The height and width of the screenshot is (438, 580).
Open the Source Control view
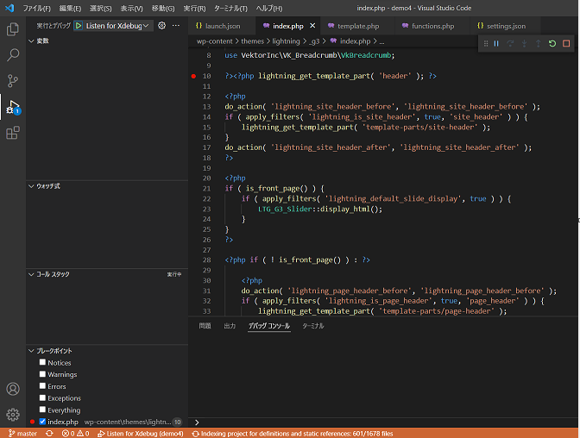pos(13,81)
